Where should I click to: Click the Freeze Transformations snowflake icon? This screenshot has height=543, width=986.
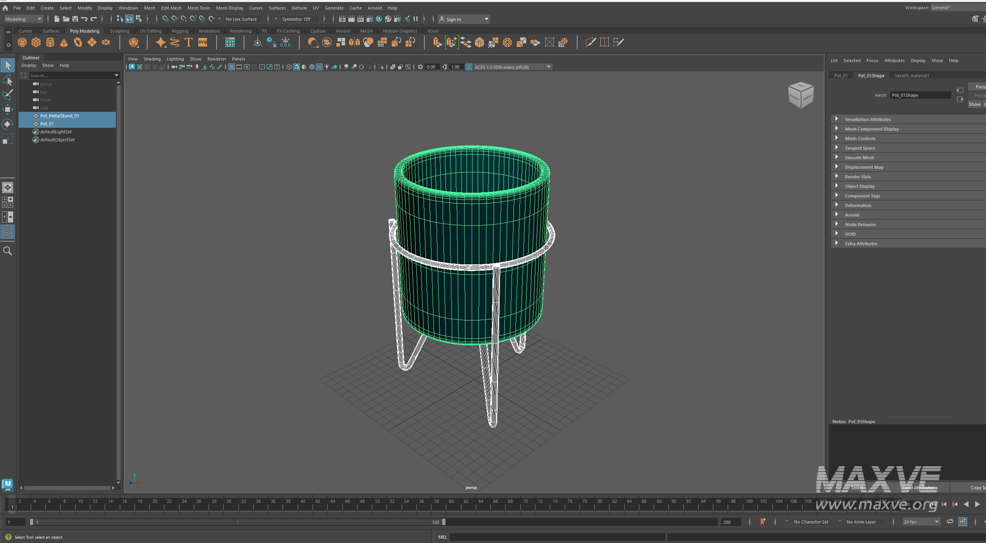(285, 42)
